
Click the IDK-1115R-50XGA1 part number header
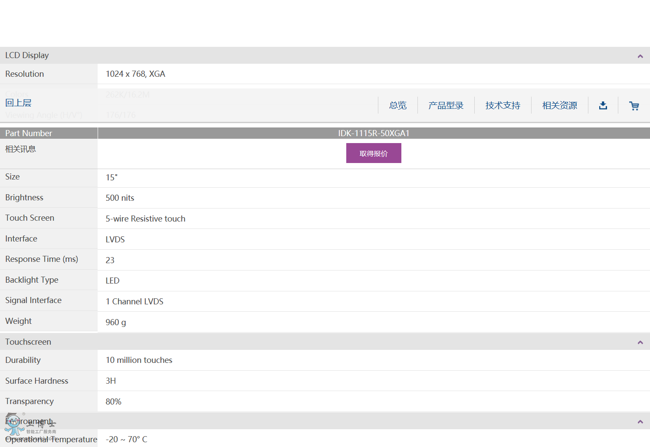pyautogui.click(x=374, y=133)
